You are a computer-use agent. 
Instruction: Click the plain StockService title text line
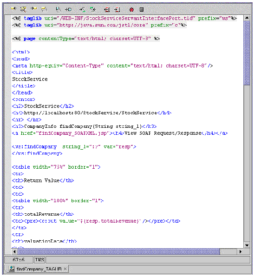pyautogui.click(x=30, y=79)
